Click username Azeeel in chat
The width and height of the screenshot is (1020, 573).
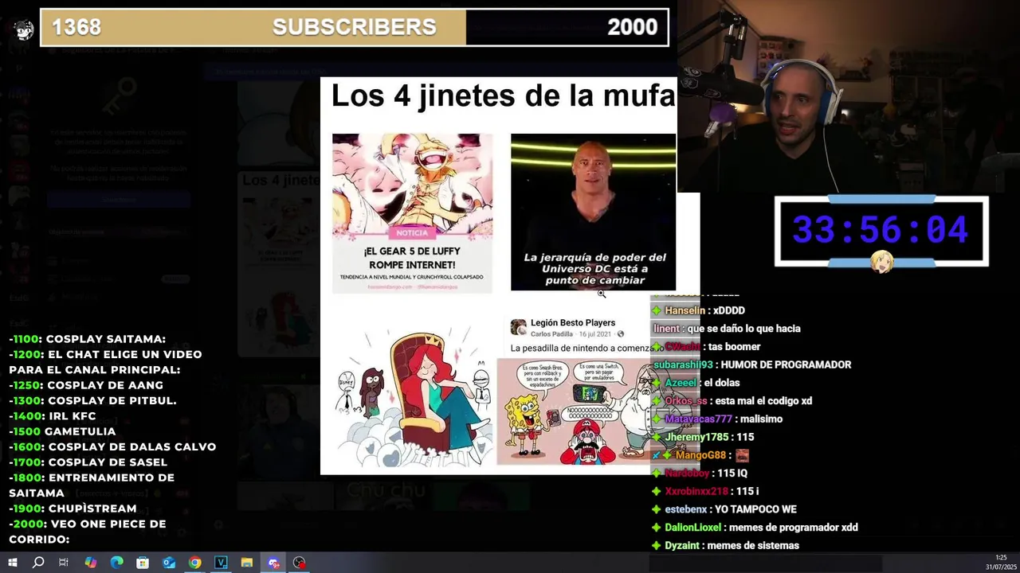point(681,383)
